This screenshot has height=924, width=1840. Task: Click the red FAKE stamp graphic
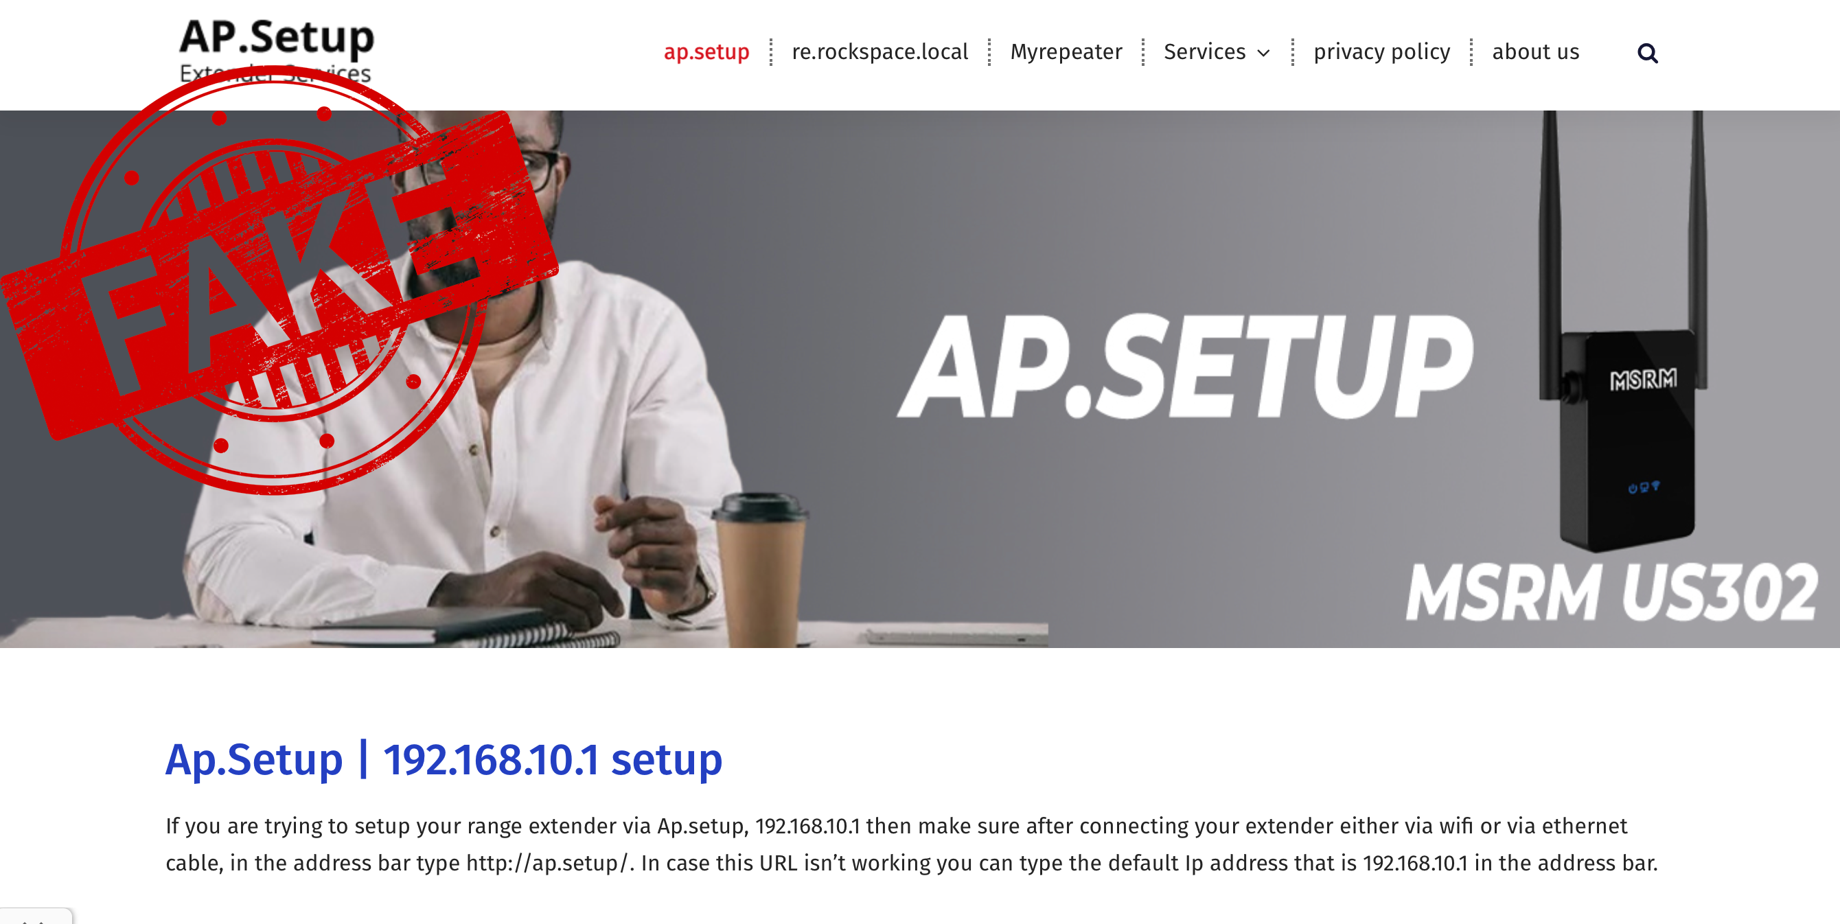(x=279, y=279)
